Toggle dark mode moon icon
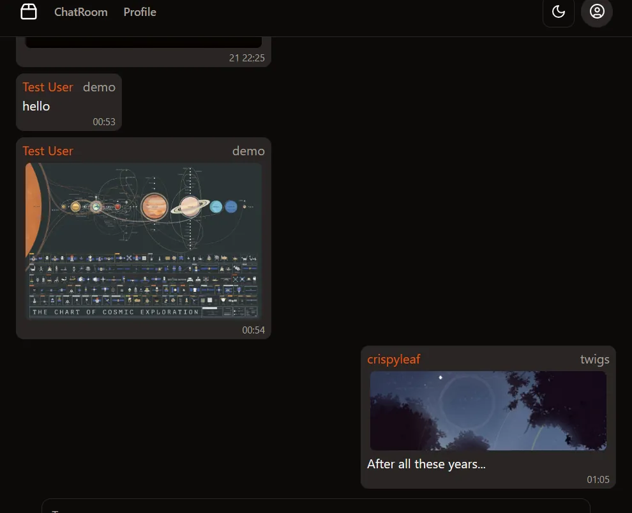 pos(558,11)
